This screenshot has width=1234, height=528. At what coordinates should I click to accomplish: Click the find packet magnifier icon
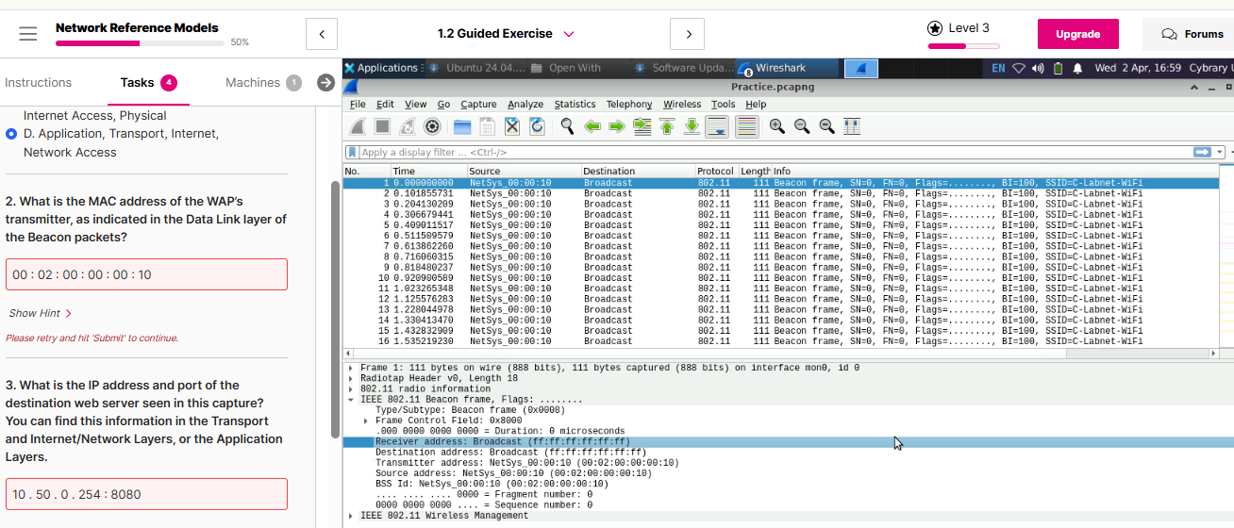pos(567,126)
